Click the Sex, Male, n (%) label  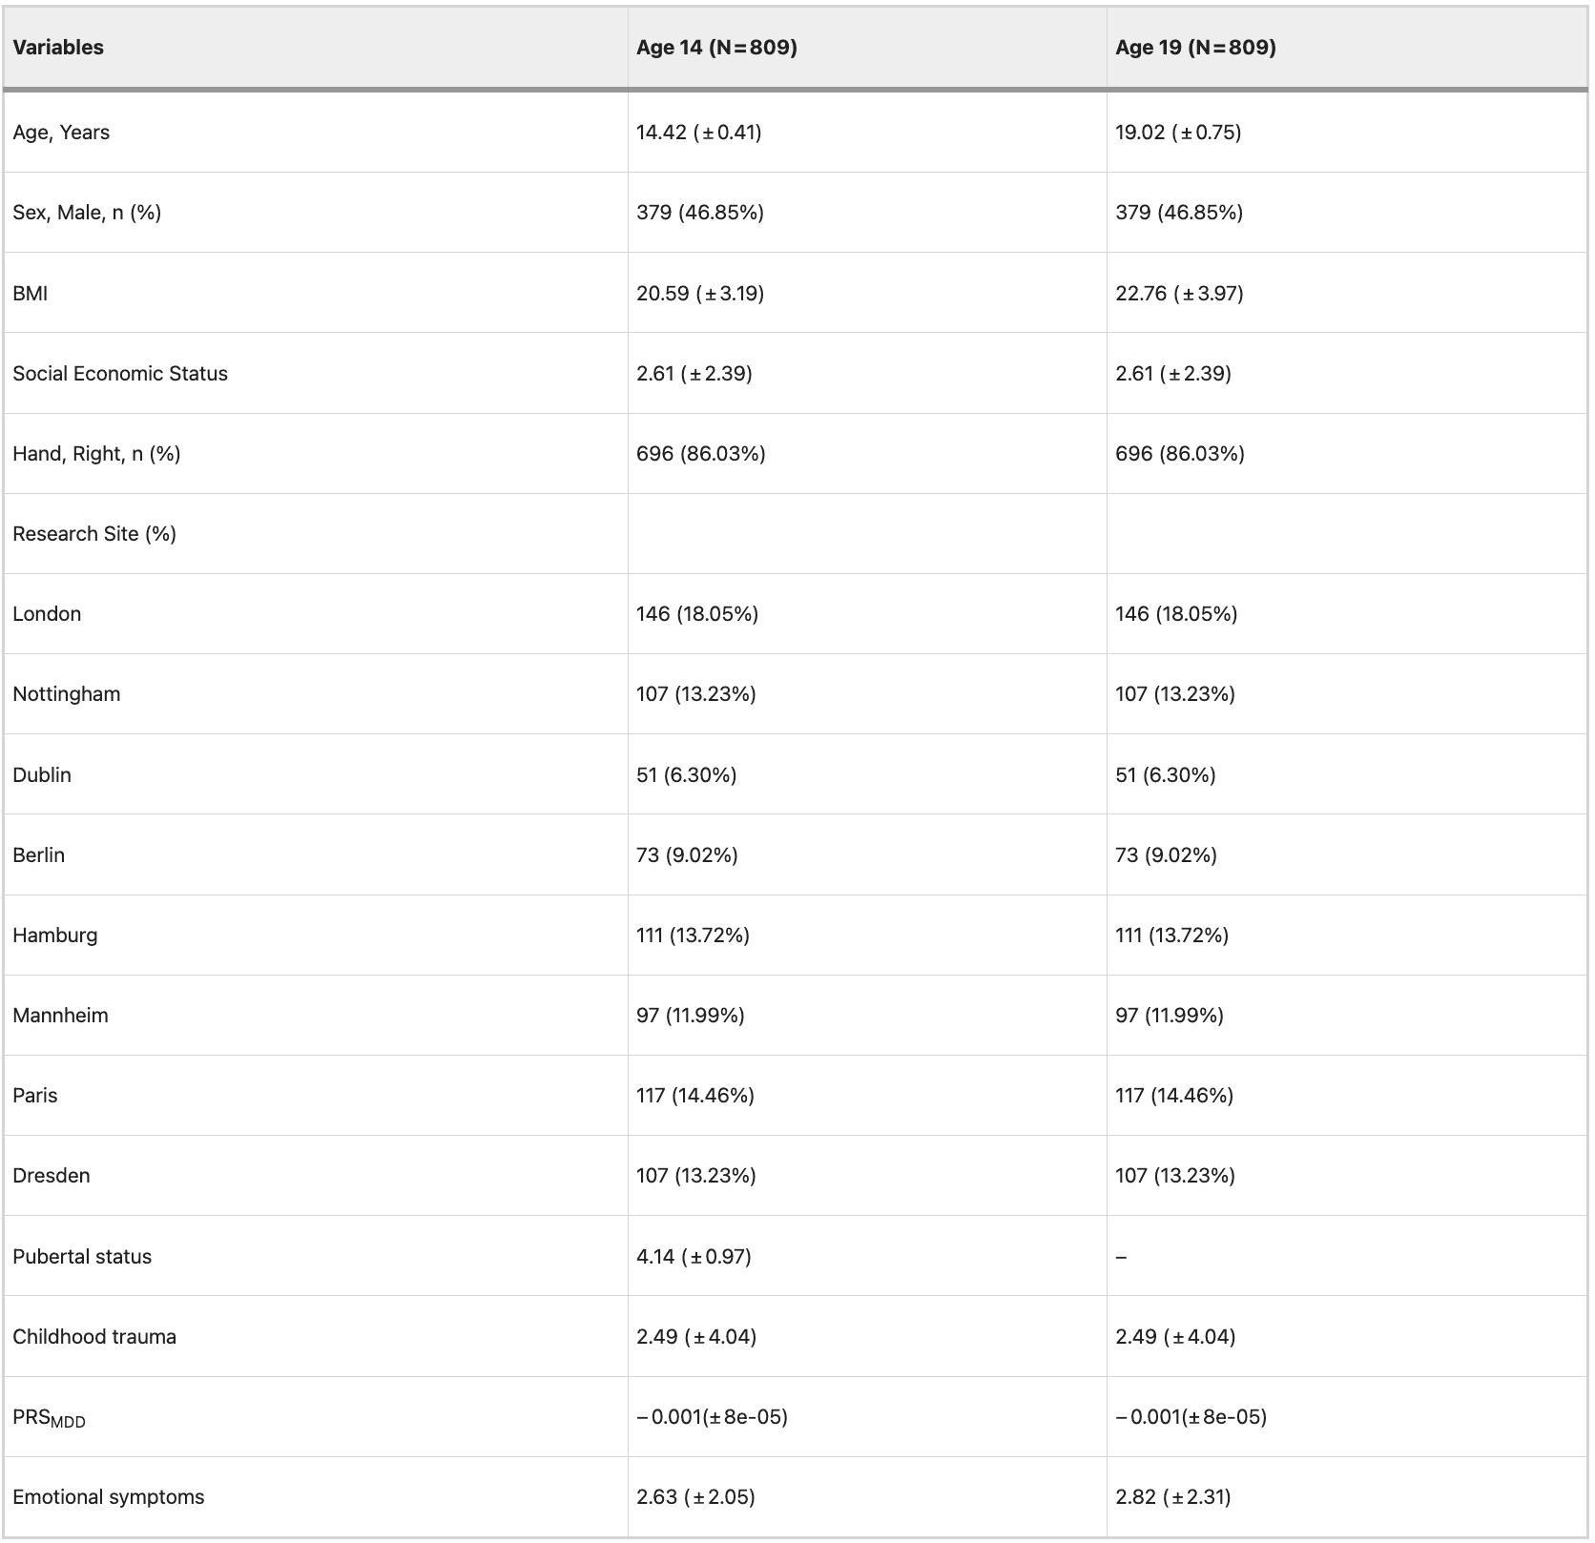click(x=87, y=213)
